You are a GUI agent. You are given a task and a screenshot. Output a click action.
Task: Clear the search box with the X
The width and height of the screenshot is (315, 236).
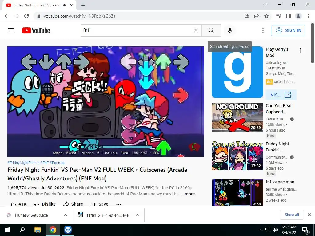pyautogui.click(x=196, y=30)
